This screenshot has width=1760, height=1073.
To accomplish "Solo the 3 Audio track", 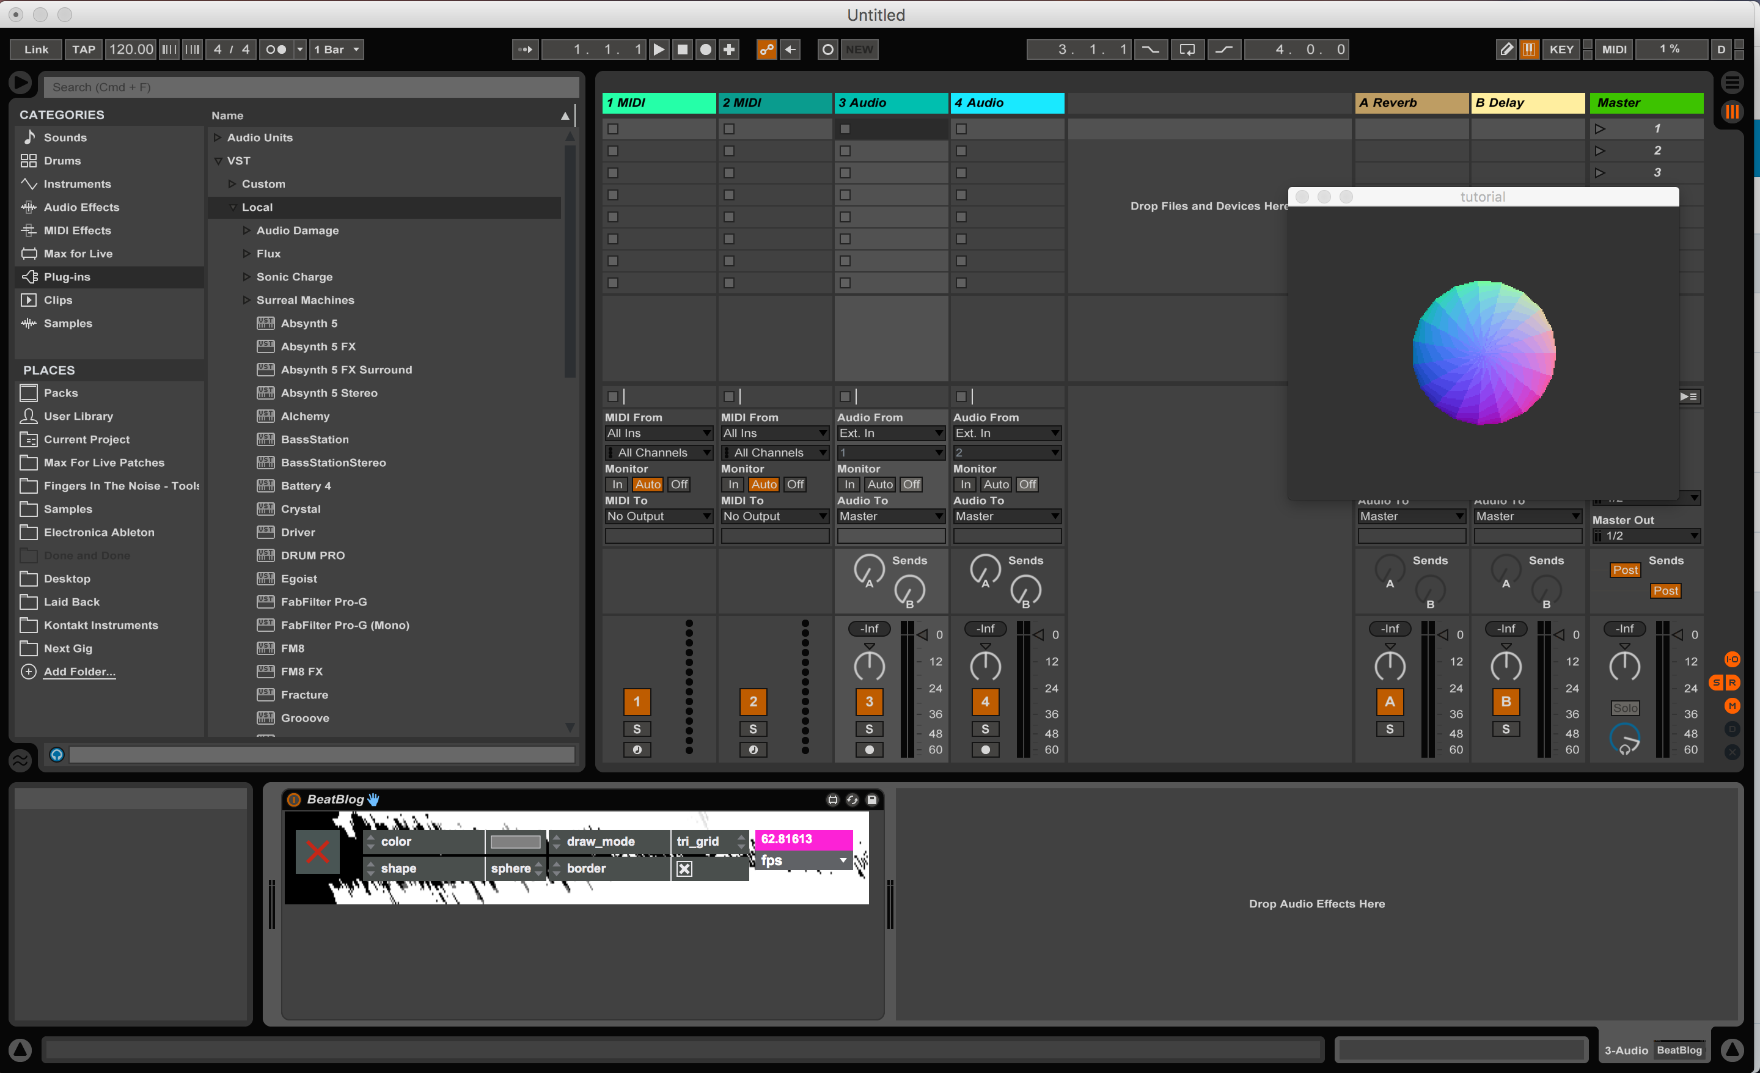I will click(868, 728).
